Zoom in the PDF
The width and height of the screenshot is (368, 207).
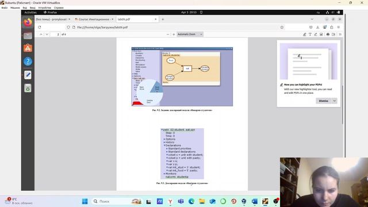click(x=174, y=34)
